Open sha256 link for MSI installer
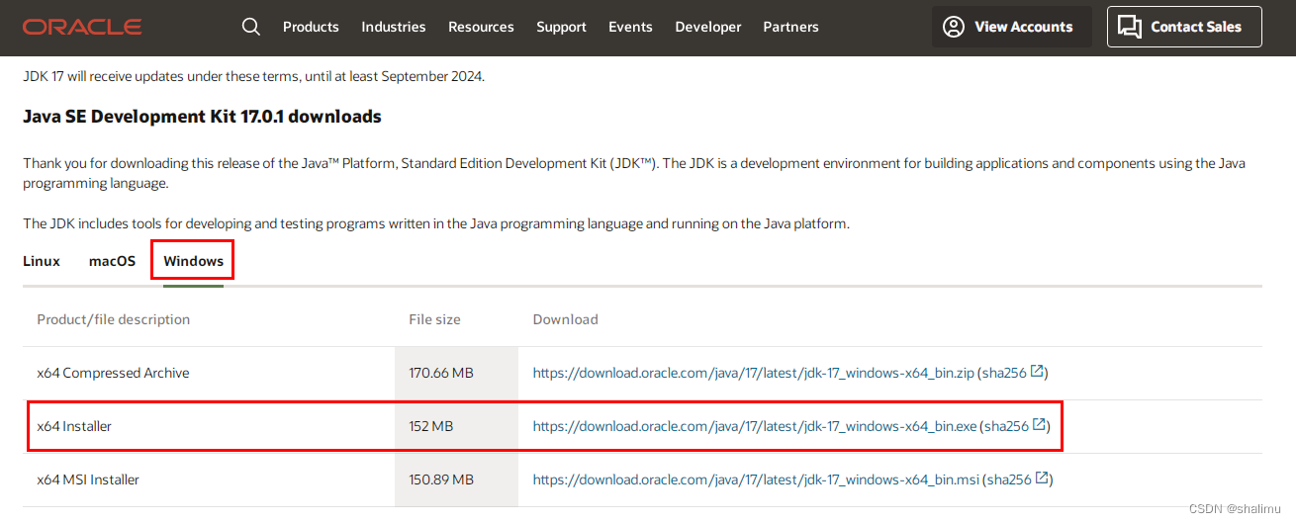Viewport: 1296px width, 523px height. coord(1009,479)
